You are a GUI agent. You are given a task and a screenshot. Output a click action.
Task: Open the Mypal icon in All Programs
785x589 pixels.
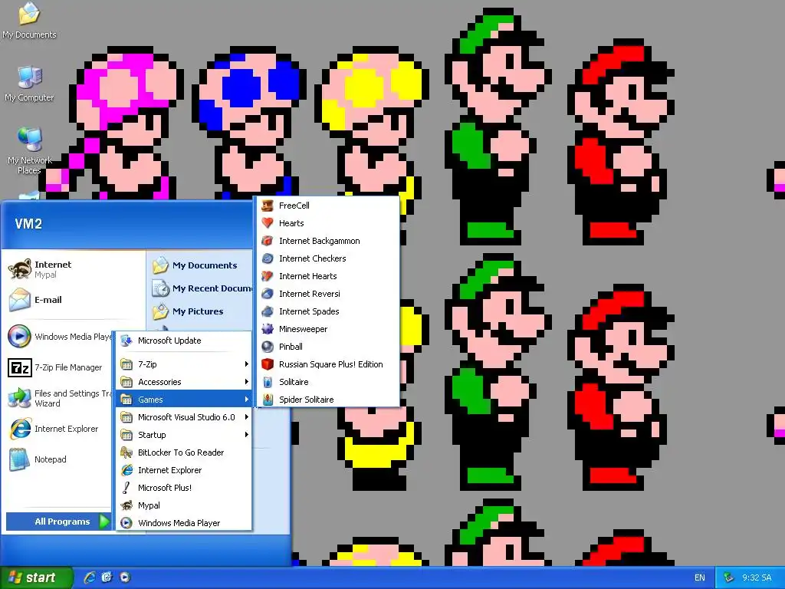tap(126, 505)
